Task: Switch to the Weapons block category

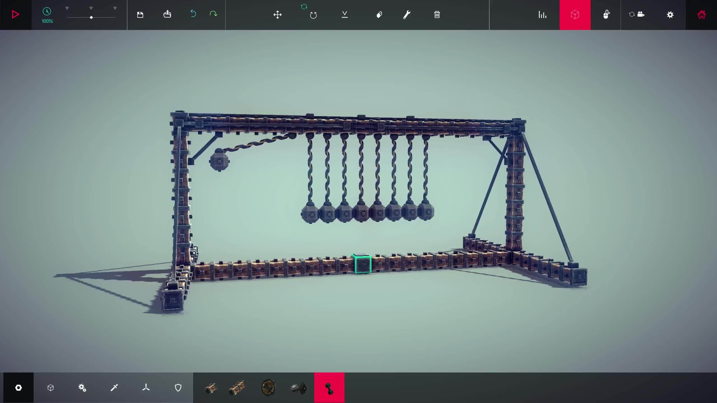Action: (114, 388)
